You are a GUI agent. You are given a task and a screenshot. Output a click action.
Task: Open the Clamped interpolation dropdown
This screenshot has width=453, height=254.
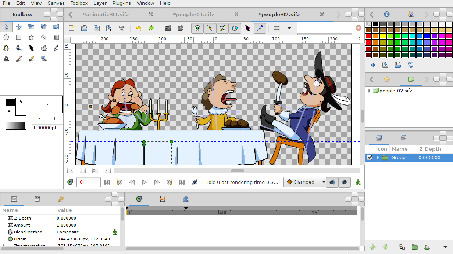pos(305,182)
